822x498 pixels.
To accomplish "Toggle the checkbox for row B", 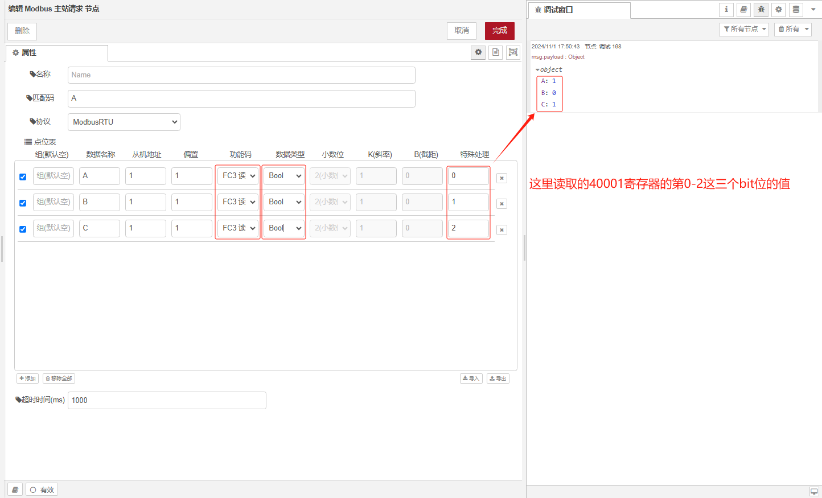I will (23, 203).
